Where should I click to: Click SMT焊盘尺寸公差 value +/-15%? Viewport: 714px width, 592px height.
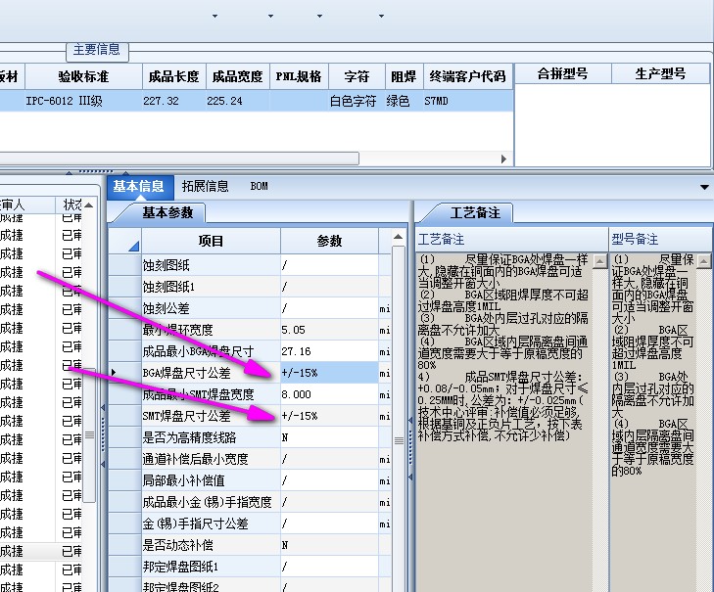[x=329, y=416]
